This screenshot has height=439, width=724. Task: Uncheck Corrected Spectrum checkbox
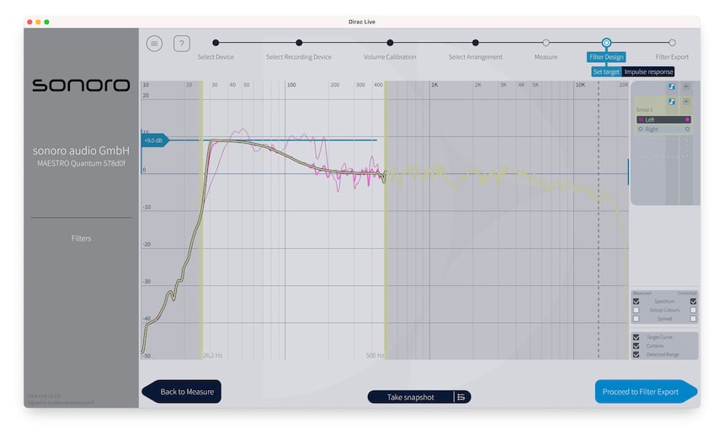coord(693,302)
